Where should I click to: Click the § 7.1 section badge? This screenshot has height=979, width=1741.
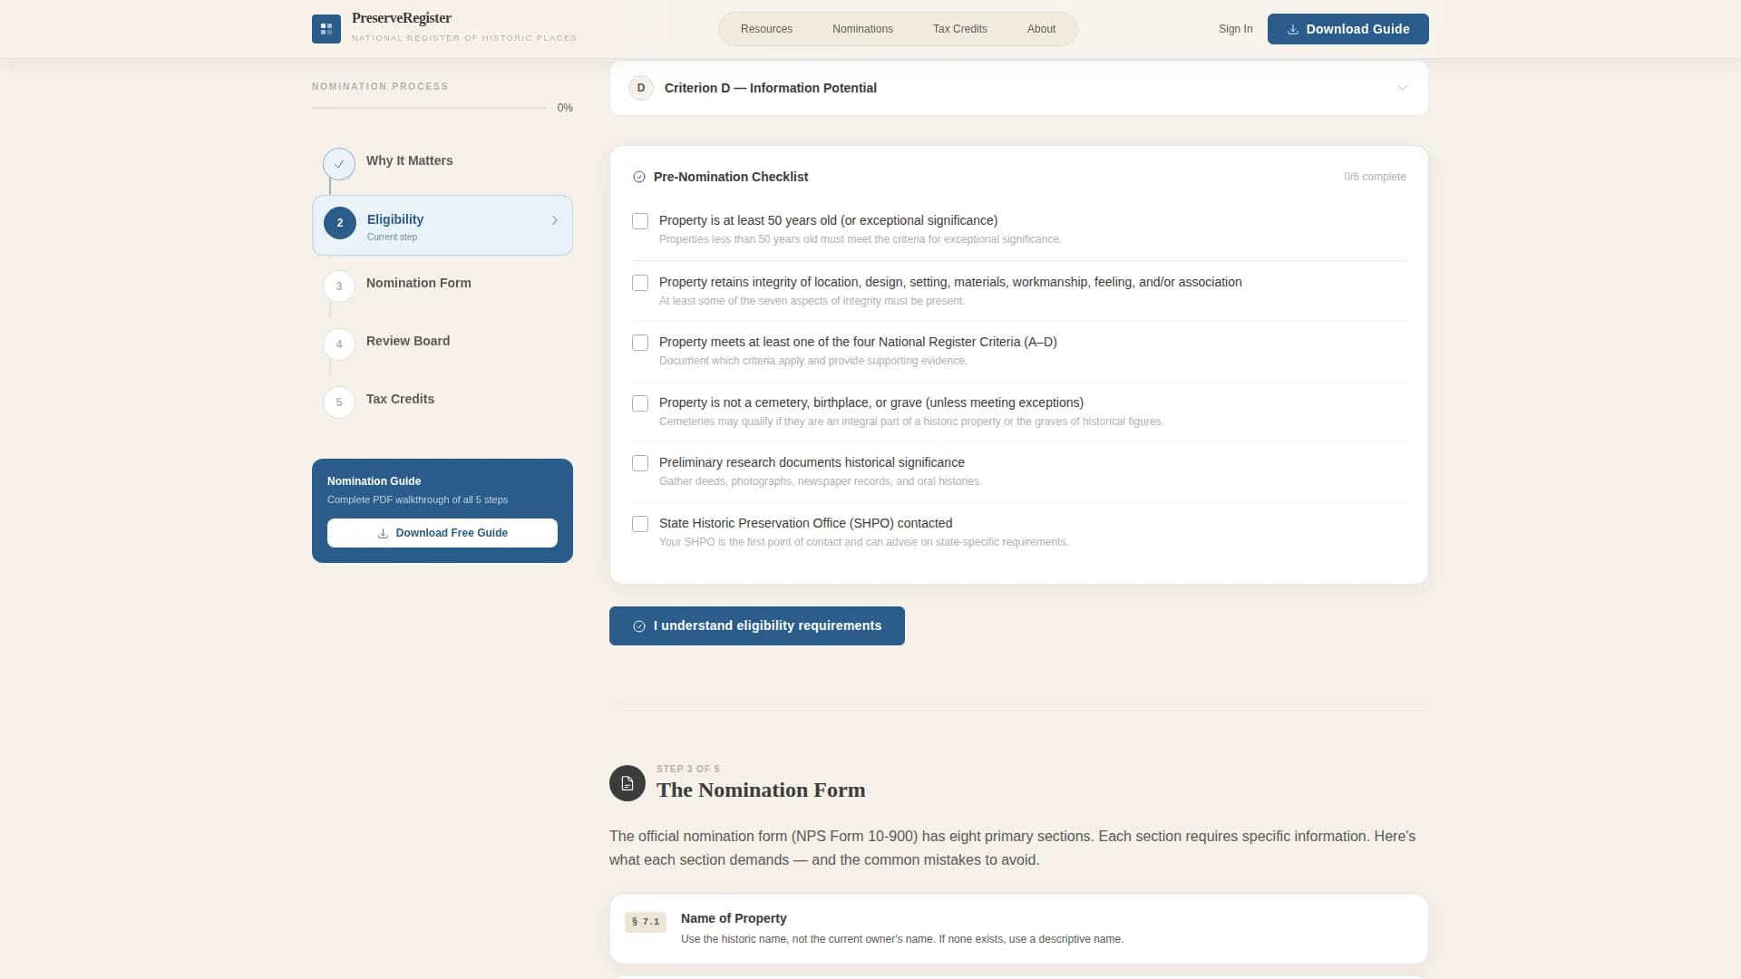(x=646, y=922)
